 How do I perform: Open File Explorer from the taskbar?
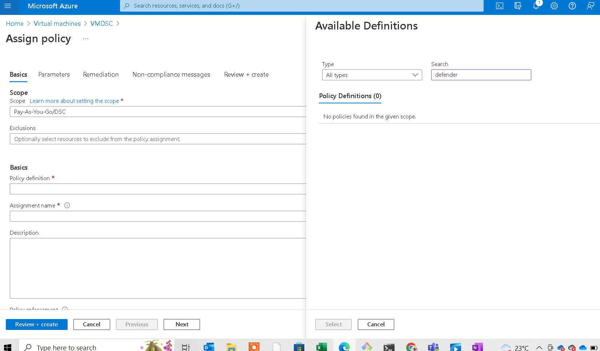click(x=231, y=347)
